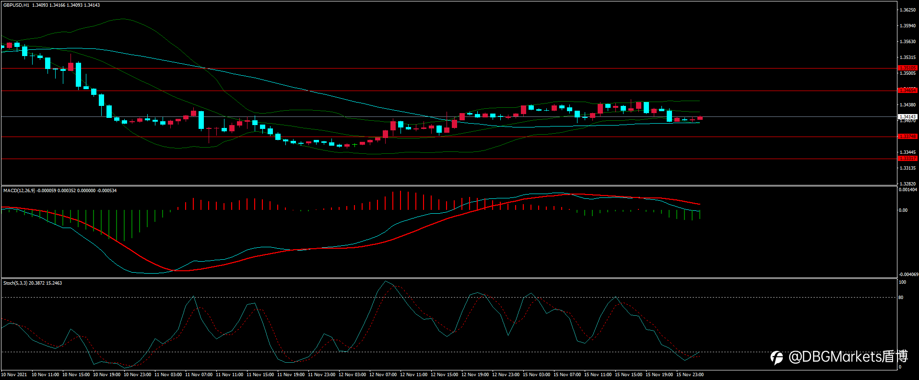Click the 12 Nov 03:00 time label
This screenshot has height=380, width=919.
352,375
